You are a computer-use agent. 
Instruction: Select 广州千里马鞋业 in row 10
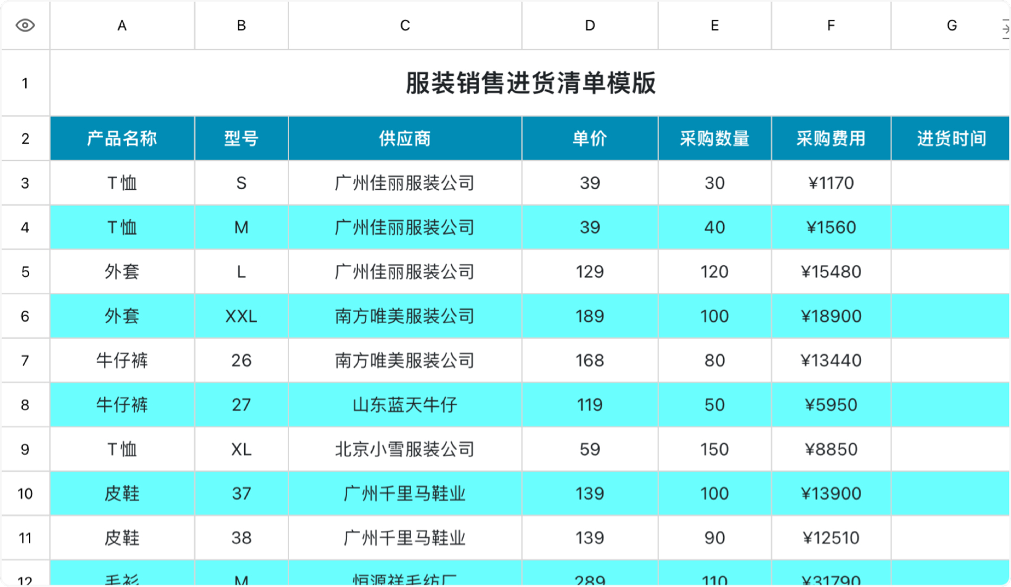point(405,494)
